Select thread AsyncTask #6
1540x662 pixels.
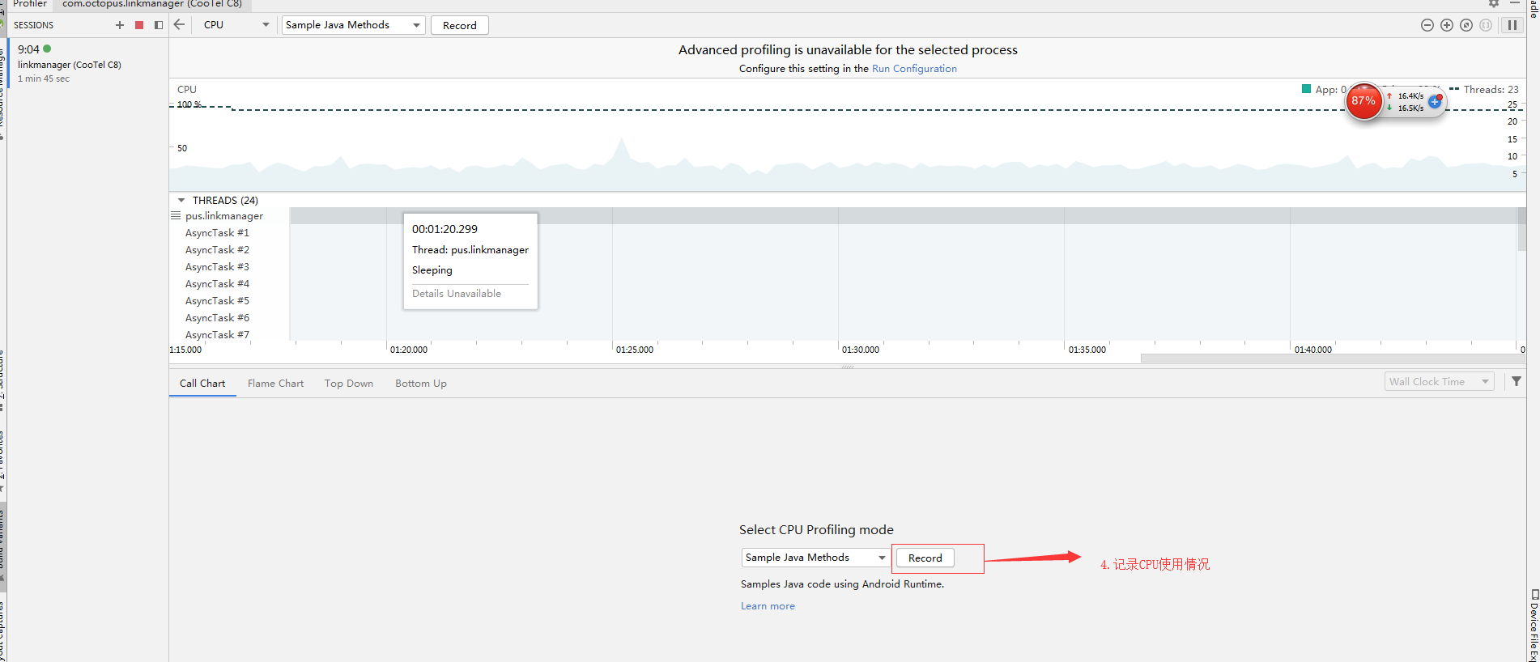click(x=217, y=318)
